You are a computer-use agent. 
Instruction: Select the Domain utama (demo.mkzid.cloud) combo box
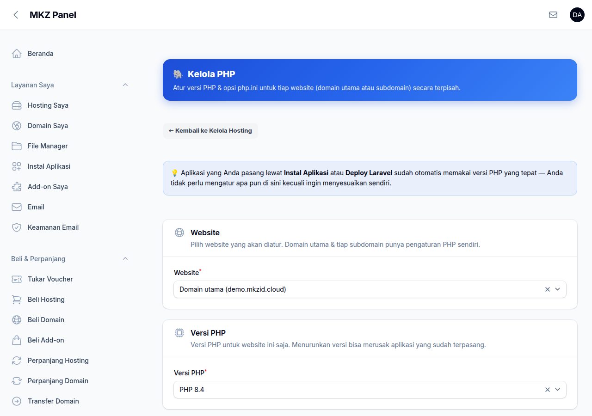click(370, 289)
